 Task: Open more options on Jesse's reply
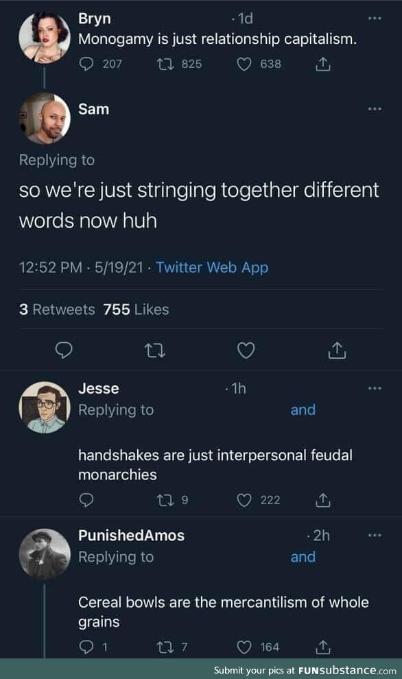tap(375, 388)
